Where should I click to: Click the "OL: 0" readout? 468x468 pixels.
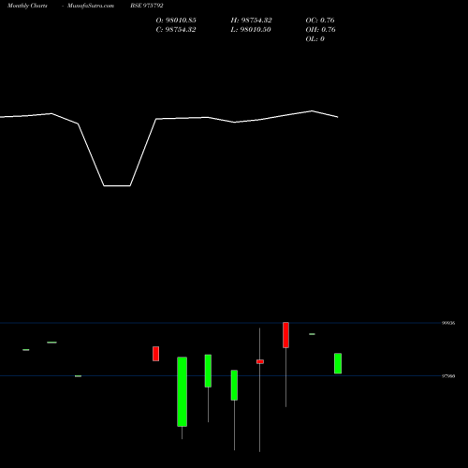point(315,39)
